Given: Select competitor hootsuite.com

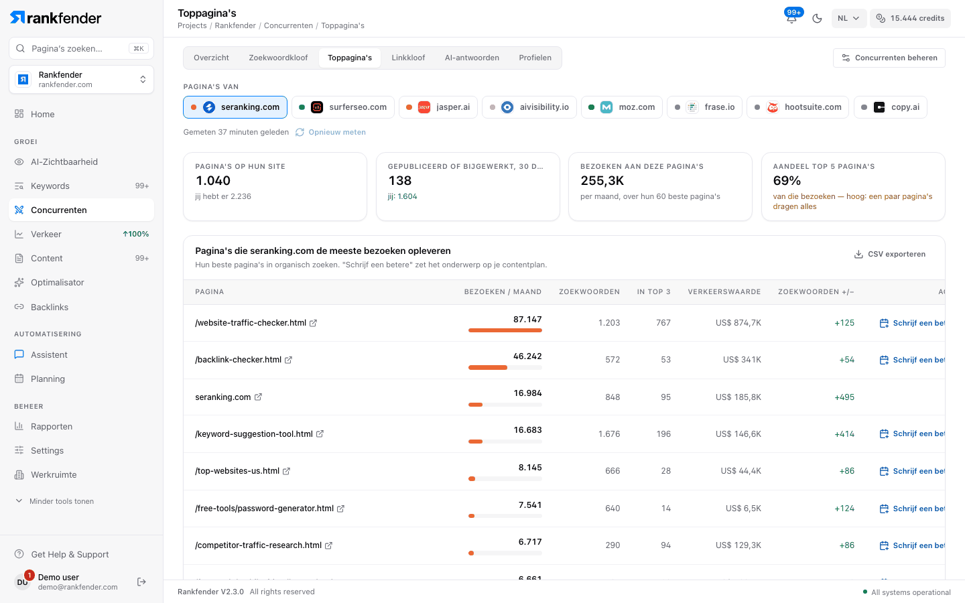Looking at the screenshot, I should [798, 107].
